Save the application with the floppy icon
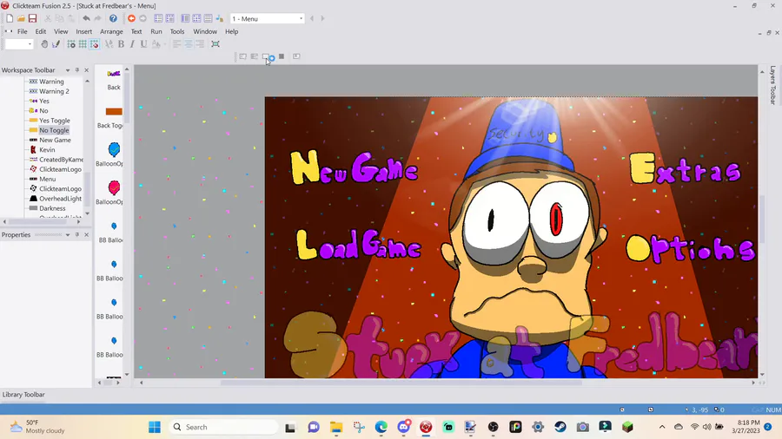Image resolution: width=782 pixels, height=439 pixels. coord(32,18)
